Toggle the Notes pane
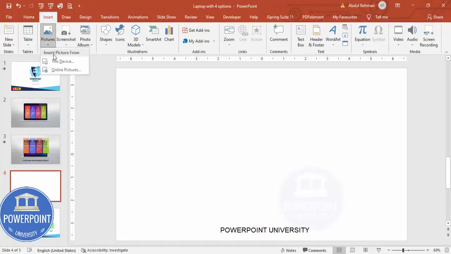451x254 pixels. (x=289, y=250)
